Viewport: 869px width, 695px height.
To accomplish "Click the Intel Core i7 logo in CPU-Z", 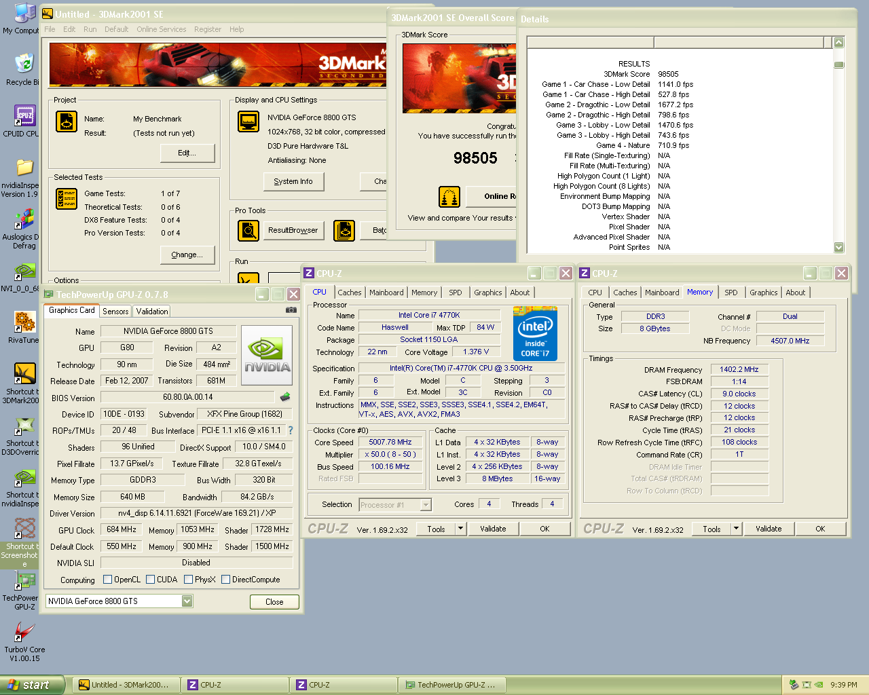I will (535, 333).
